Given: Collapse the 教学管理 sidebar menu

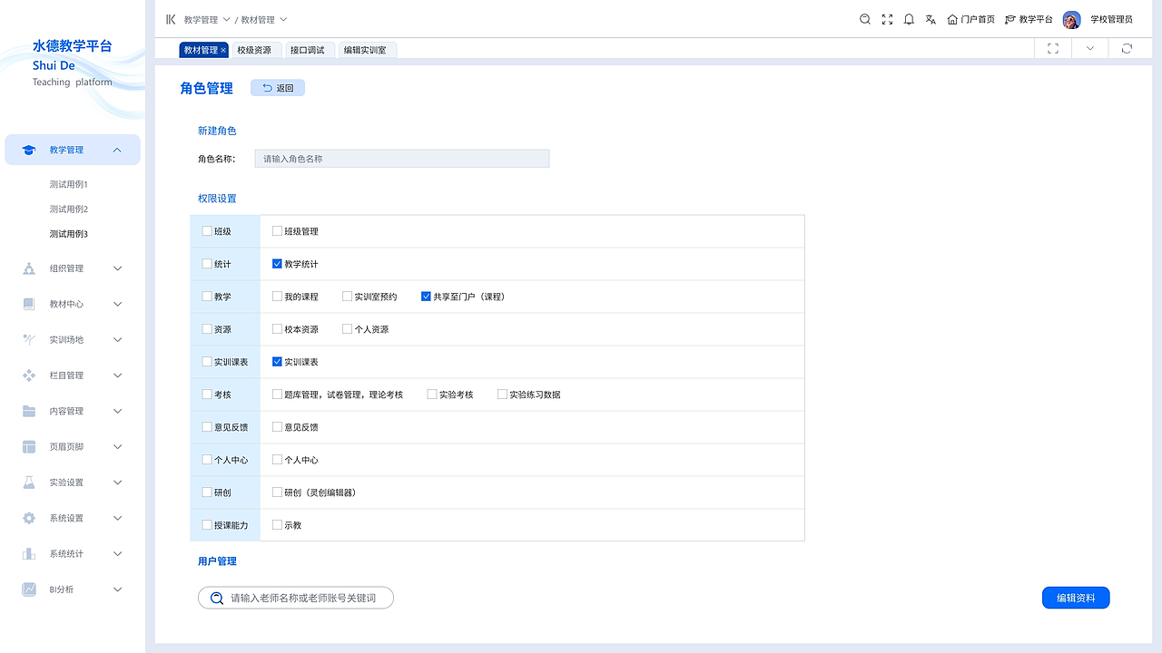Looking at the screenshot, I should coord(116,149).
